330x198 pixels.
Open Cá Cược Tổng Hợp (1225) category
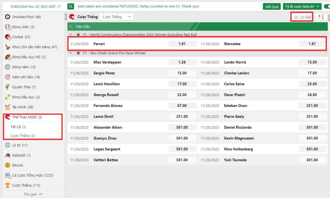click(x=33, y=175)
